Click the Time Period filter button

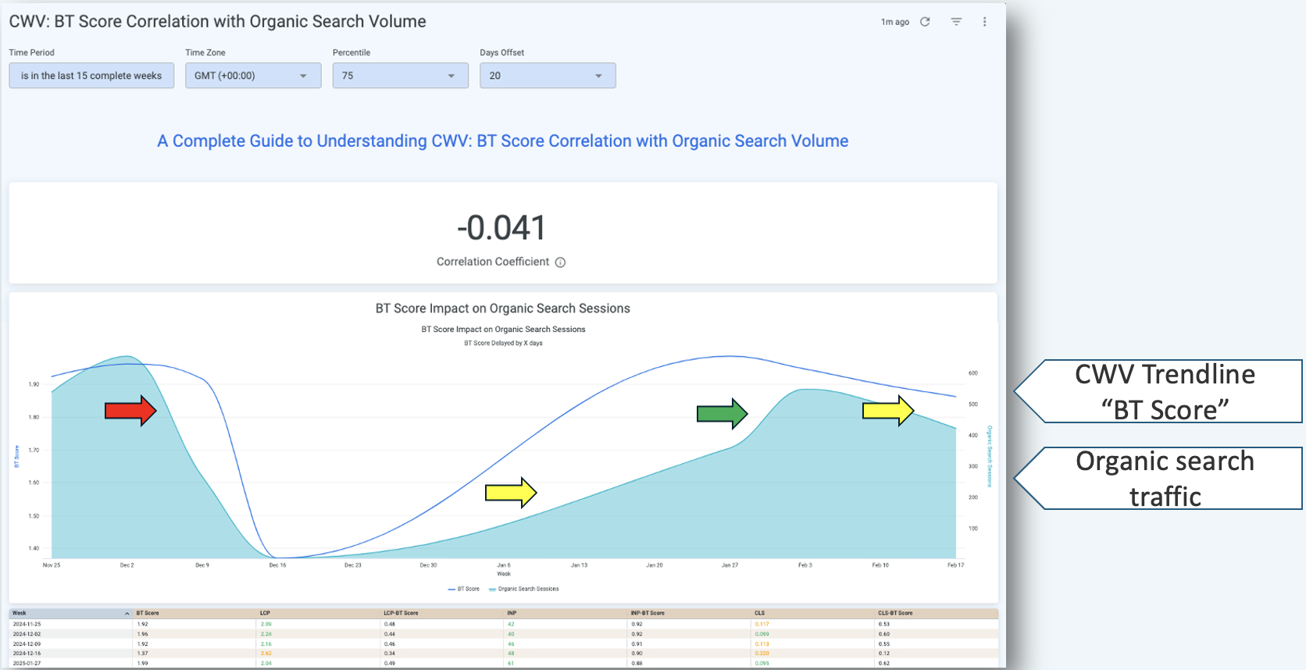(x=91, y=76)
